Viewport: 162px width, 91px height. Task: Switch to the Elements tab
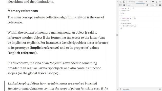tap(132, 2)
